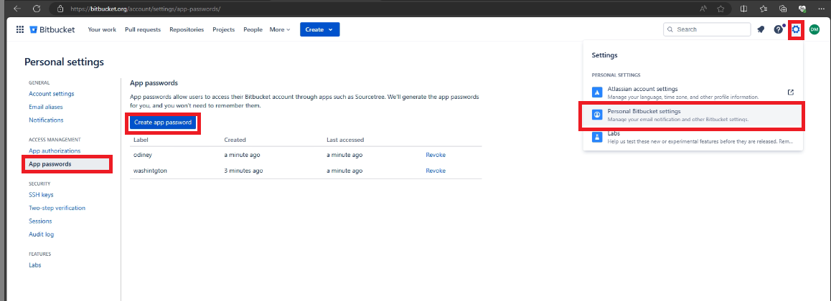Open Labs under Features in sidebar
Image resolution: width=831 pixels, height=301 pixels.
click(35, 265)
